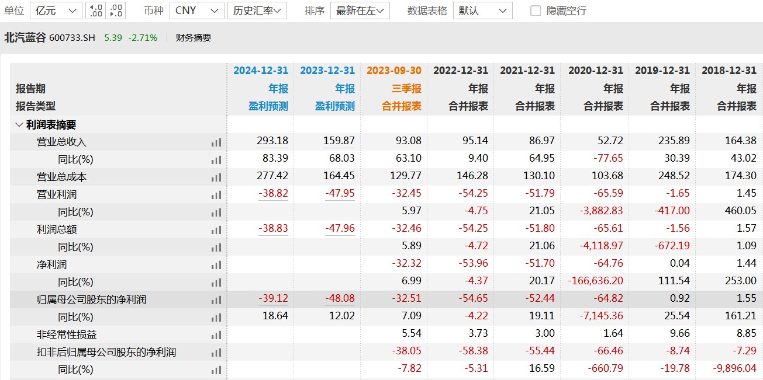Open chart icon for 营业总成本 row

216,177
